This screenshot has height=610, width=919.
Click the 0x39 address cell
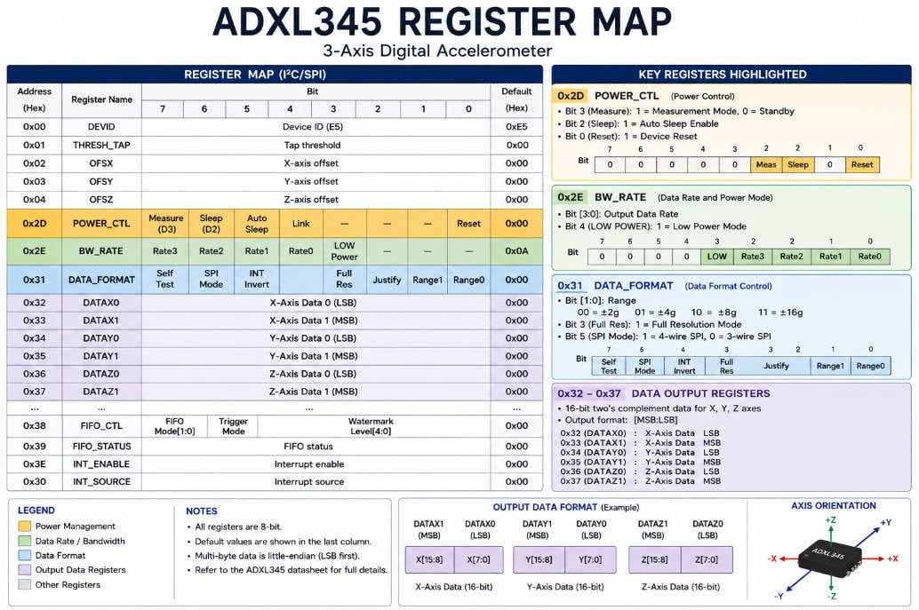tap(34, 446)
